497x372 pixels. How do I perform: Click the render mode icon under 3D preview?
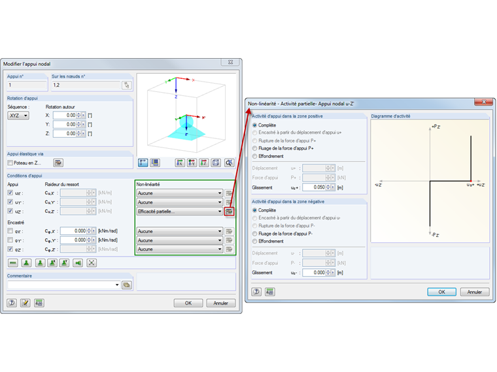click(155, 163)
